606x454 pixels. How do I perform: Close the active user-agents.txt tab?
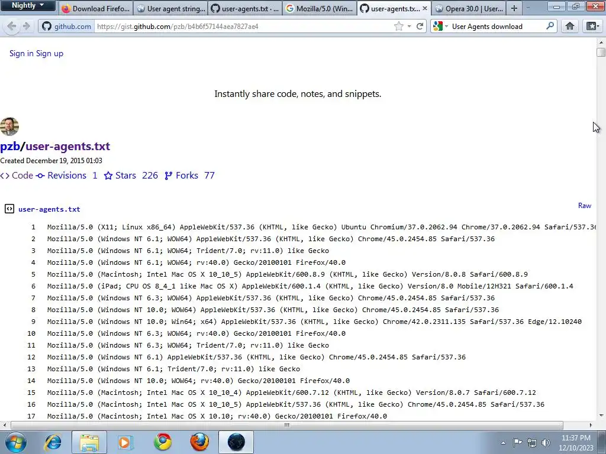[425, 8]
